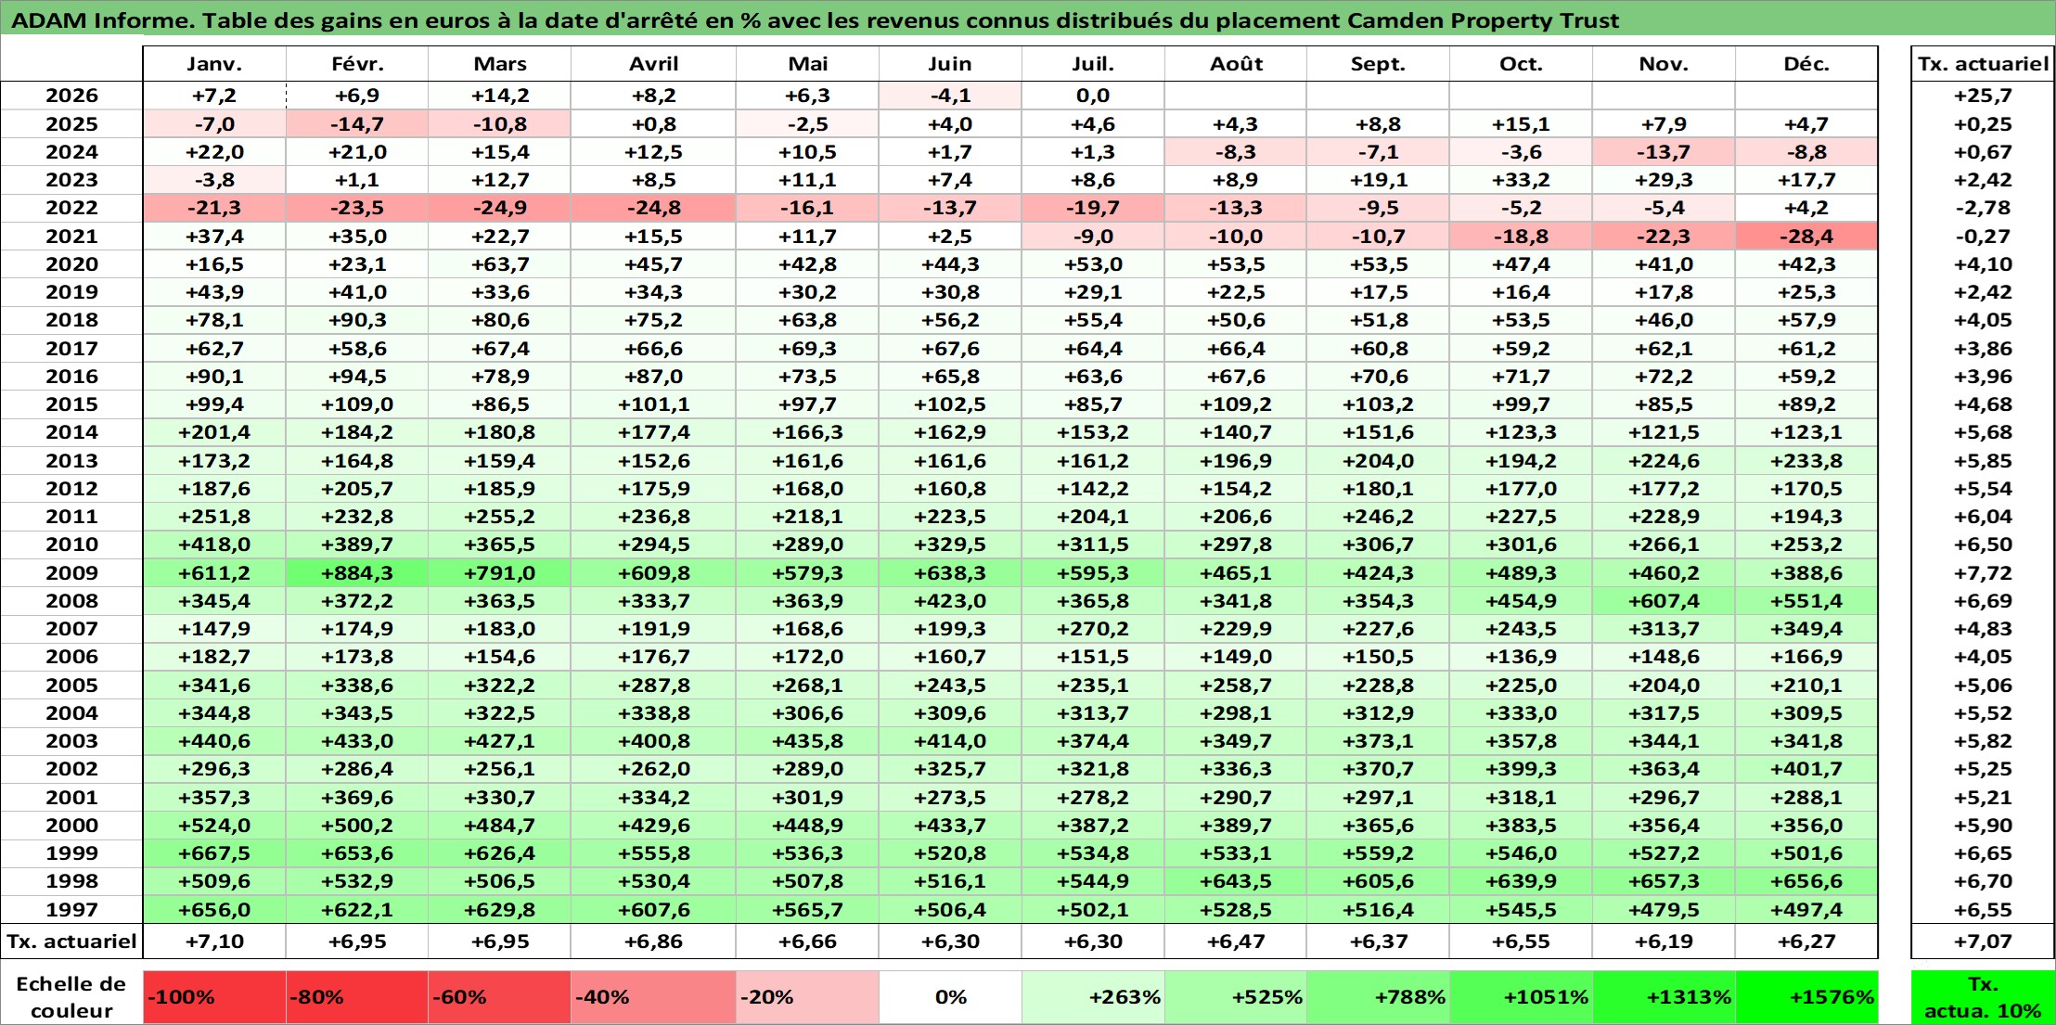
Task: Select the -24,9 cell in March 2022
Action: coord(499,208)
